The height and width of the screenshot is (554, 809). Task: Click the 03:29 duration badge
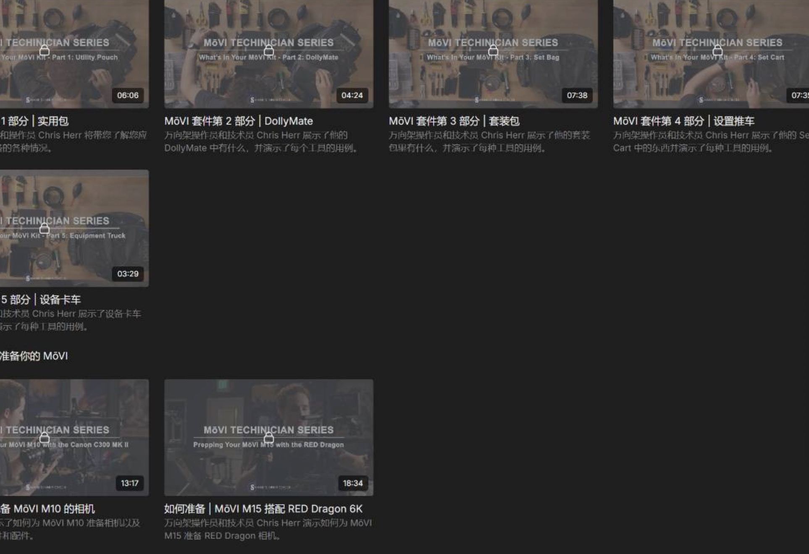coord(128,274)
